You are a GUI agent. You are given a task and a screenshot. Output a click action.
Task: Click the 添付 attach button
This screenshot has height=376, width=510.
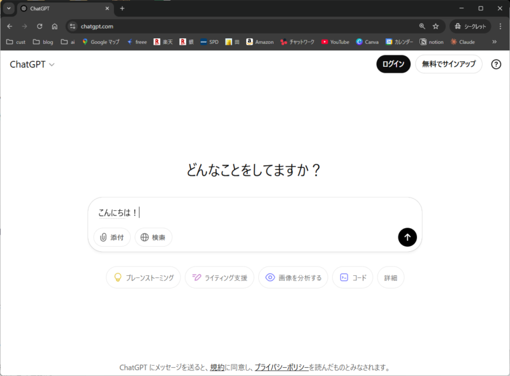(x=112, y=238)
